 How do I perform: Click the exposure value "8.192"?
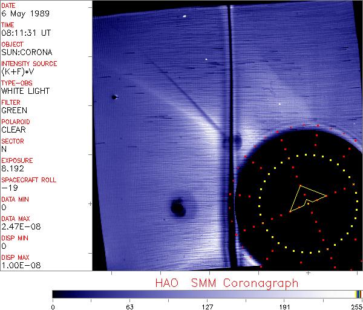pyautogui.click(x=13, y=168)
